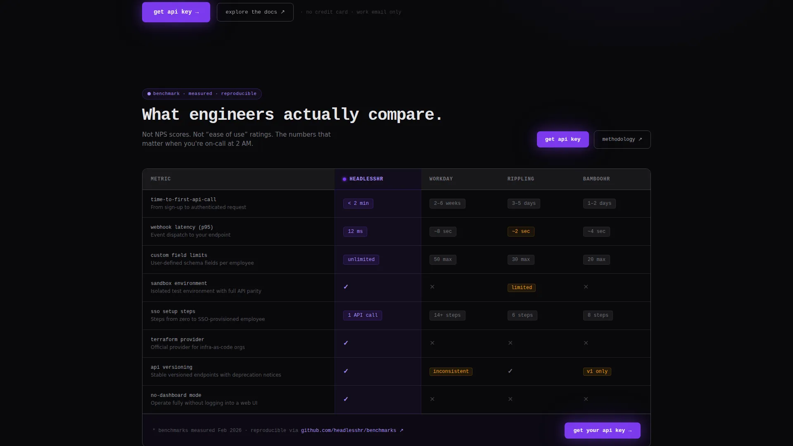This screenshot has width=793, height=446.
Task: Select the '14+ steps' Workday badge
Action: [x=447, y=316]
